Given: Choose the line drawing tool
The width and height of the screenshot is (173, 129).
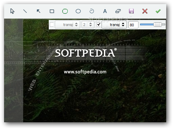Looking at the screenshot, I should click(25, 11).
